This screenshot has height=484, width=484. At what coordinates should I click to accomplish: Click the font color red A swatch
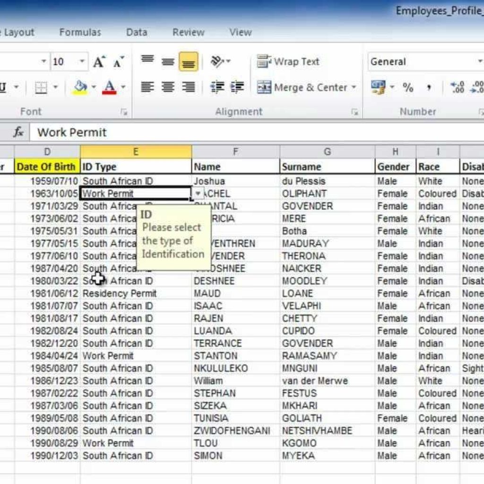click(110, 87)
